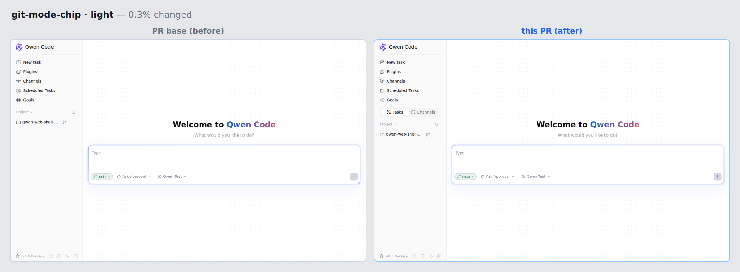Click the activity pulse icon in the before footer
740x272 pixels.
[x=67, y=256]
